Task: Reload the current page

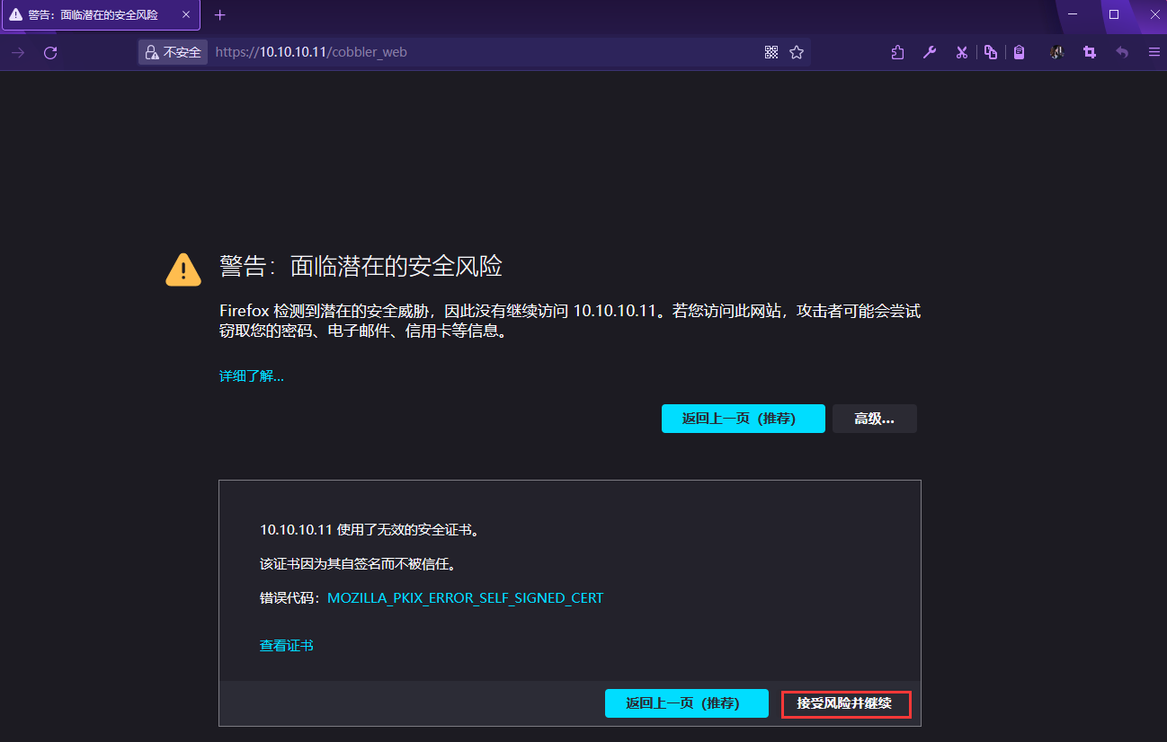Action: 50,53
